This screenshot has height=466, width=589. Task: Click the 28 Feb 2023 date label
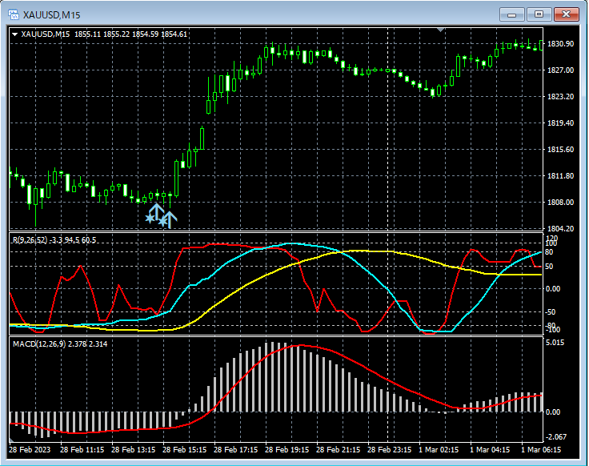(30, 450)
